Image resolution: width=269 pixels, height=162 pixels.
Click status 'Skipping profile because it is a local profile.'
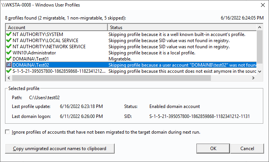click(152, 53)
